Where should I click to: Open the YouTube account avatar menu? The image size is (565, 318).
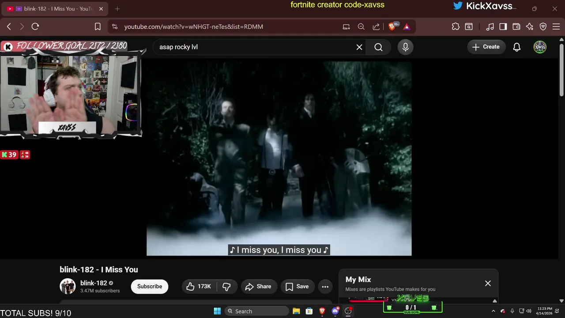pyautogui.click(x=540, y=47)
